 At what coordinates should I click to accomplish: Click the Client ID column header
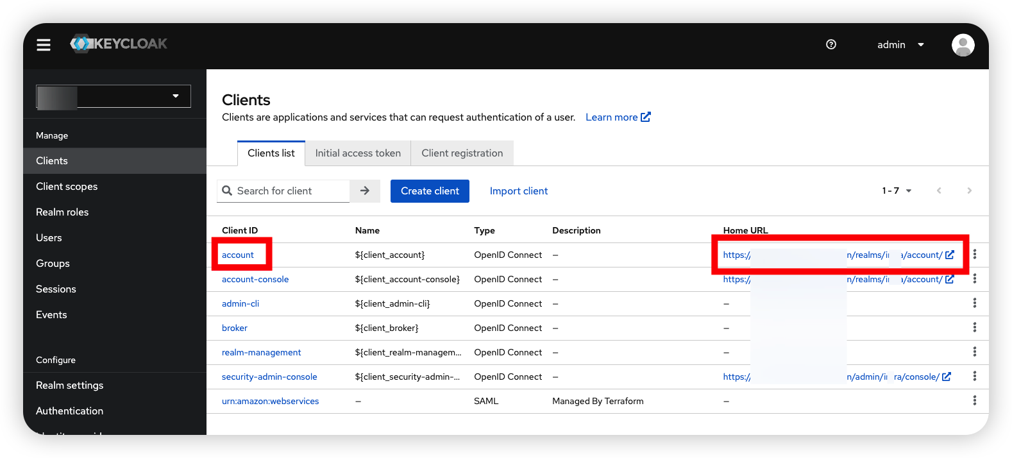pos(240,231)
